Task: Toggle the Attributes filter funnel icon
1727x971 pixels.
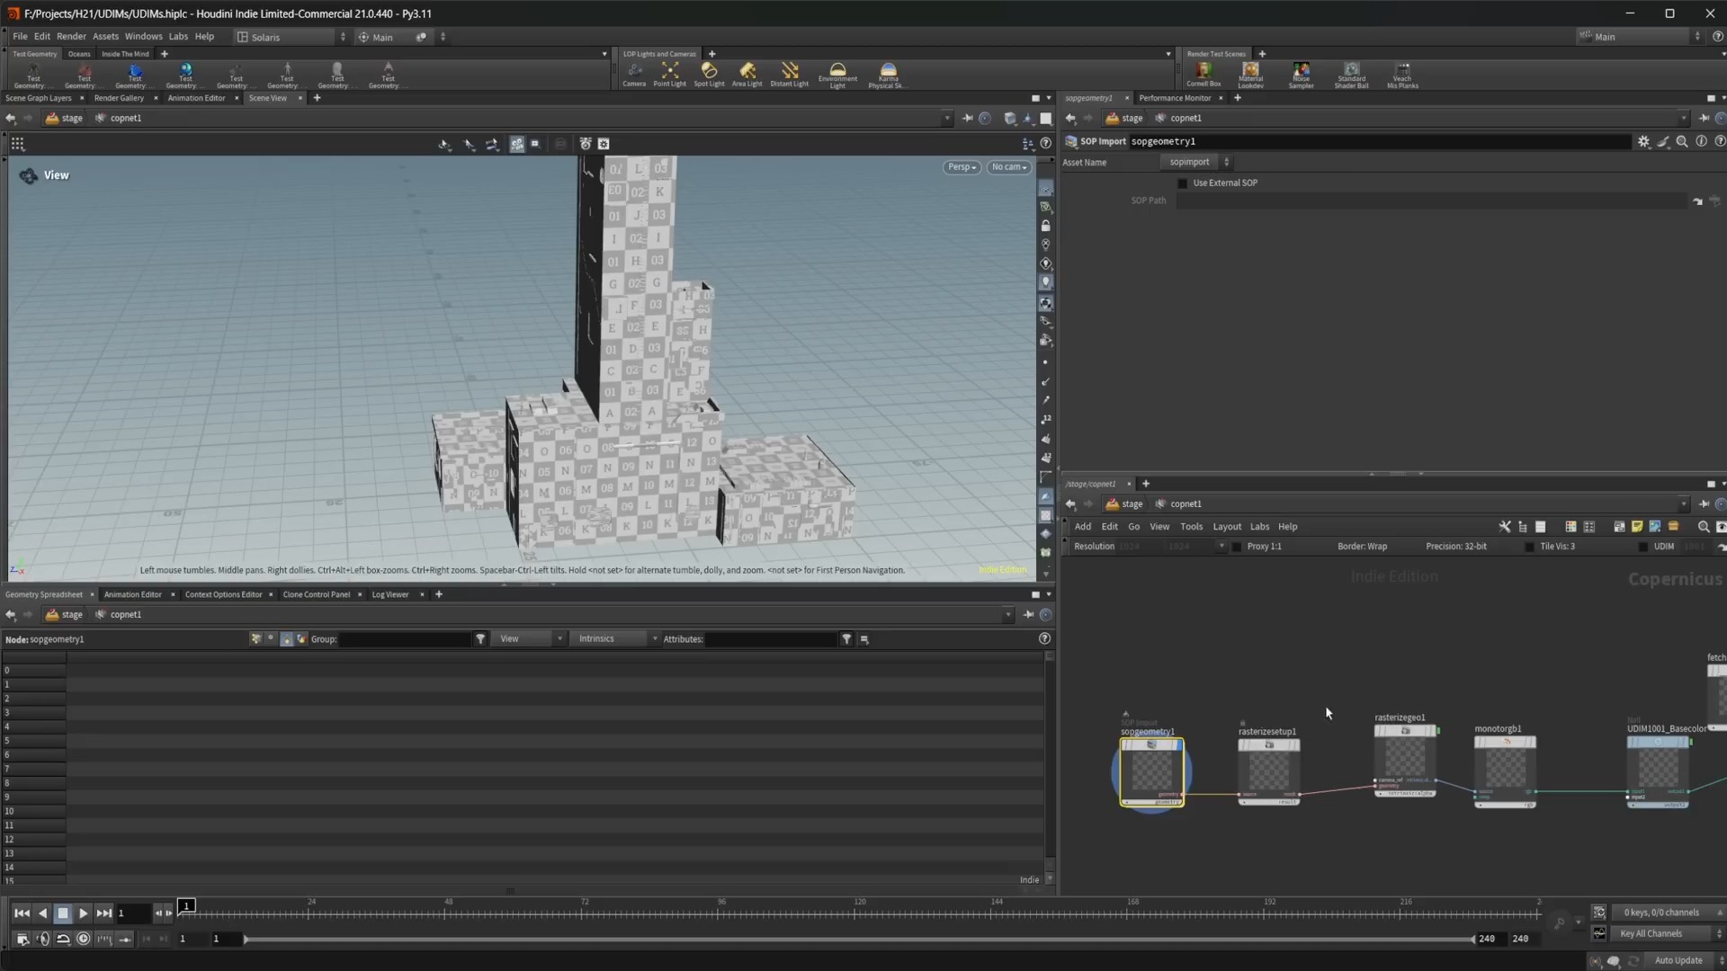Action: 846,639
